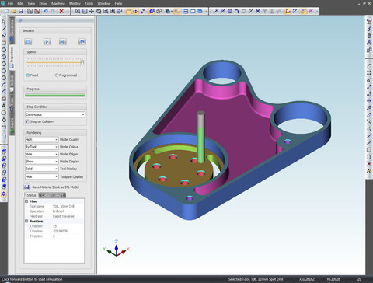Click the blue undo arrow icon
Viewport: 373px width, 283px height.
pos(46,11)
